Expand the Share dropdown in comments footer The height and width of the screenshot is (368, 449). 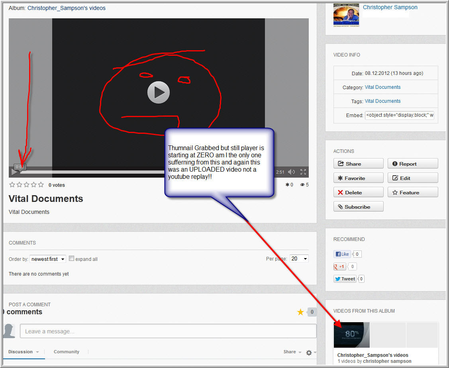point(292,352)
